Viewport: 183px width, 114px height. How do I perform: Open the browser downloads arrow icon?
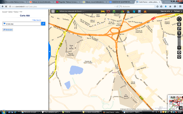tap(166, 7)
